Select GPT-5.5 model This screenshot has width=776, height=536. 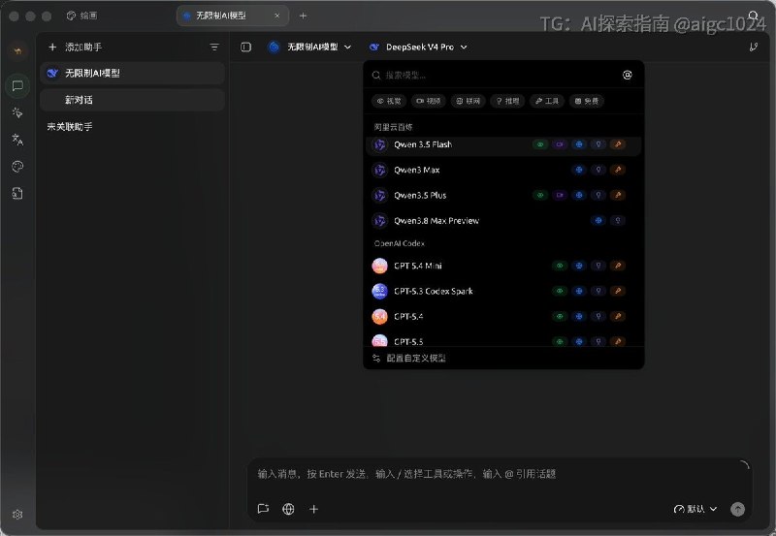[x=503, y=340]
